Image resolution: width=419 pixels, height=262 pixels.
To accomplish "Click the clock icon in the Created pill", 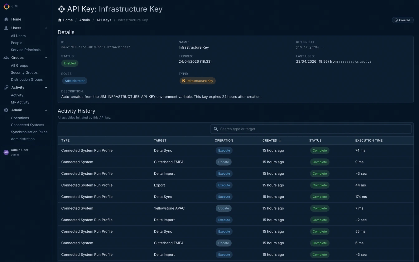I will point(396,20).
